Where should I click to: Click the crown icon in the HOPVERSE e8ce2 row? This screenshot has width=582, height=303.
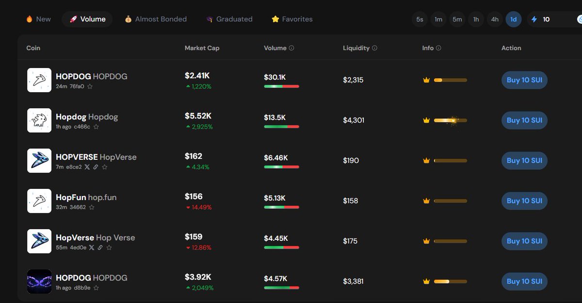coord(426,161)
